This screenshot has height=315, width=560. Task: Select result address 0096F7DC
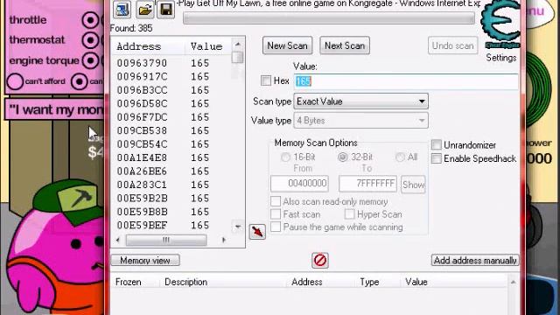142,117
